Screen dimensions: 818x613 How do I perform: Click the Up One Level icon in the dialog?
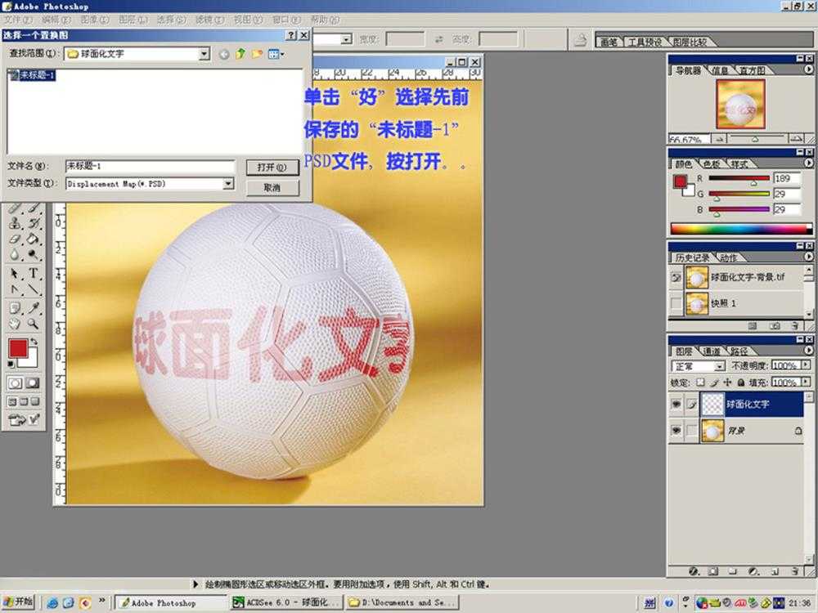click(240, 52)
